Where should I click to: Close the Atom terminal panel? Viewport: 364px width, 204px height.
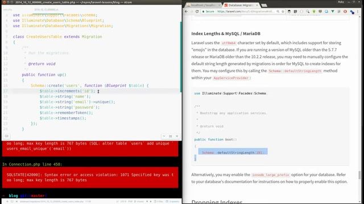[177, 136]
